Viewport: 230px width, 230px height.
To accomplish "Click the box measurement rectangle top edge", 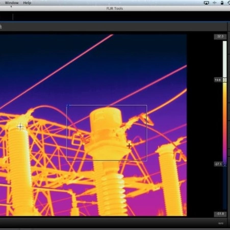I will [107, 106].
